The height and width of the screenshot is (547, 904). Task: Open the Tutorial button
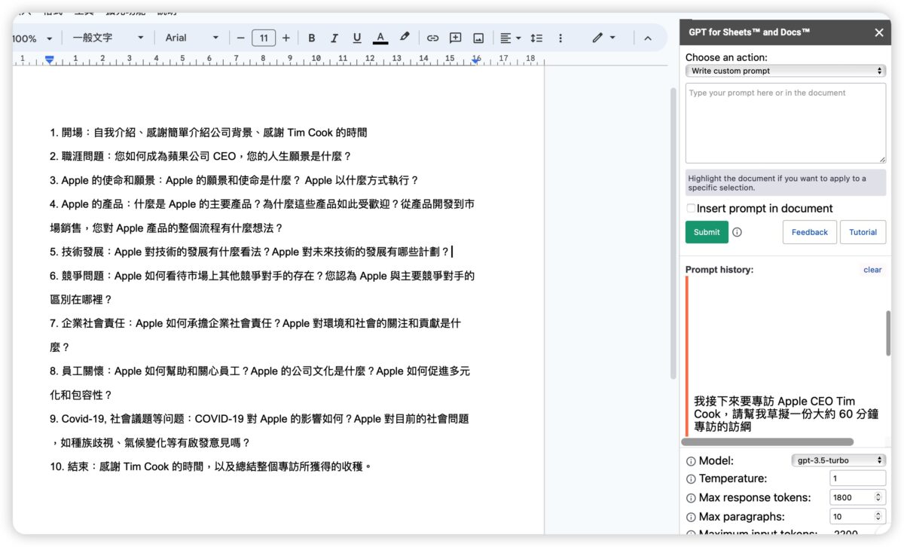pos(863,232)
